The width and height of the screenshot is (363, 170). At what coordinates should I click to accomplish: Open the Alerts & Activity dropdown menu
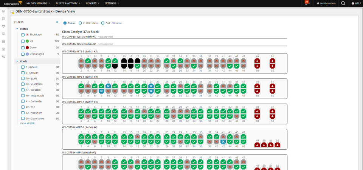(x=68, y=3)
